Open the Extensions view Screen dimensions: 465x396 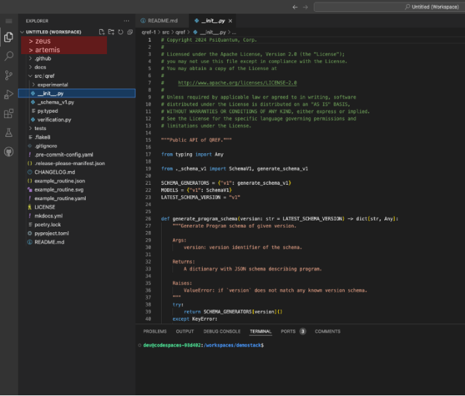(x=9, y=114)
